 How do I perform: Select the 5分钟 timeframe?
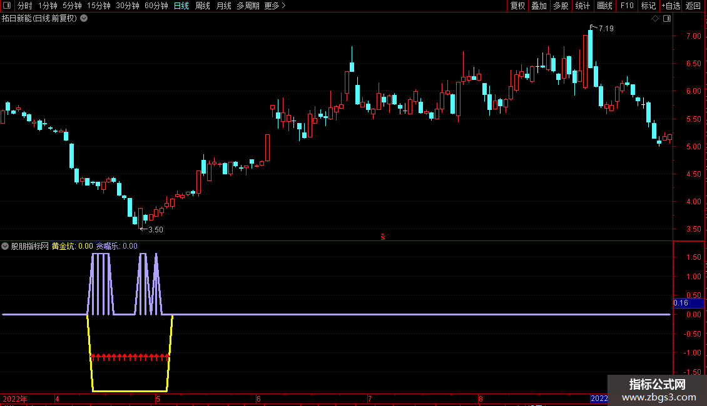[72, 6]
